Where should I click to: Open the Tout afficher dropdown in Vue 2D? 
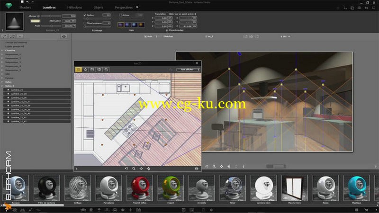tap(188, 70)
